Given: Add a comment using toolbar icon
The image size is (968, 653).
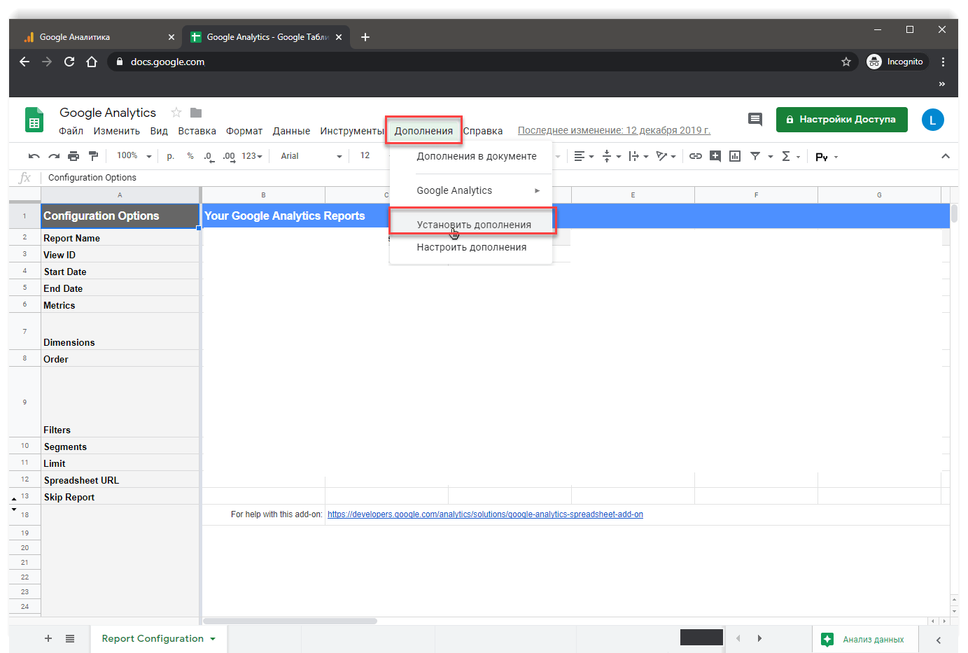Looking at the screenshot, I should click(x=715, y=156).
